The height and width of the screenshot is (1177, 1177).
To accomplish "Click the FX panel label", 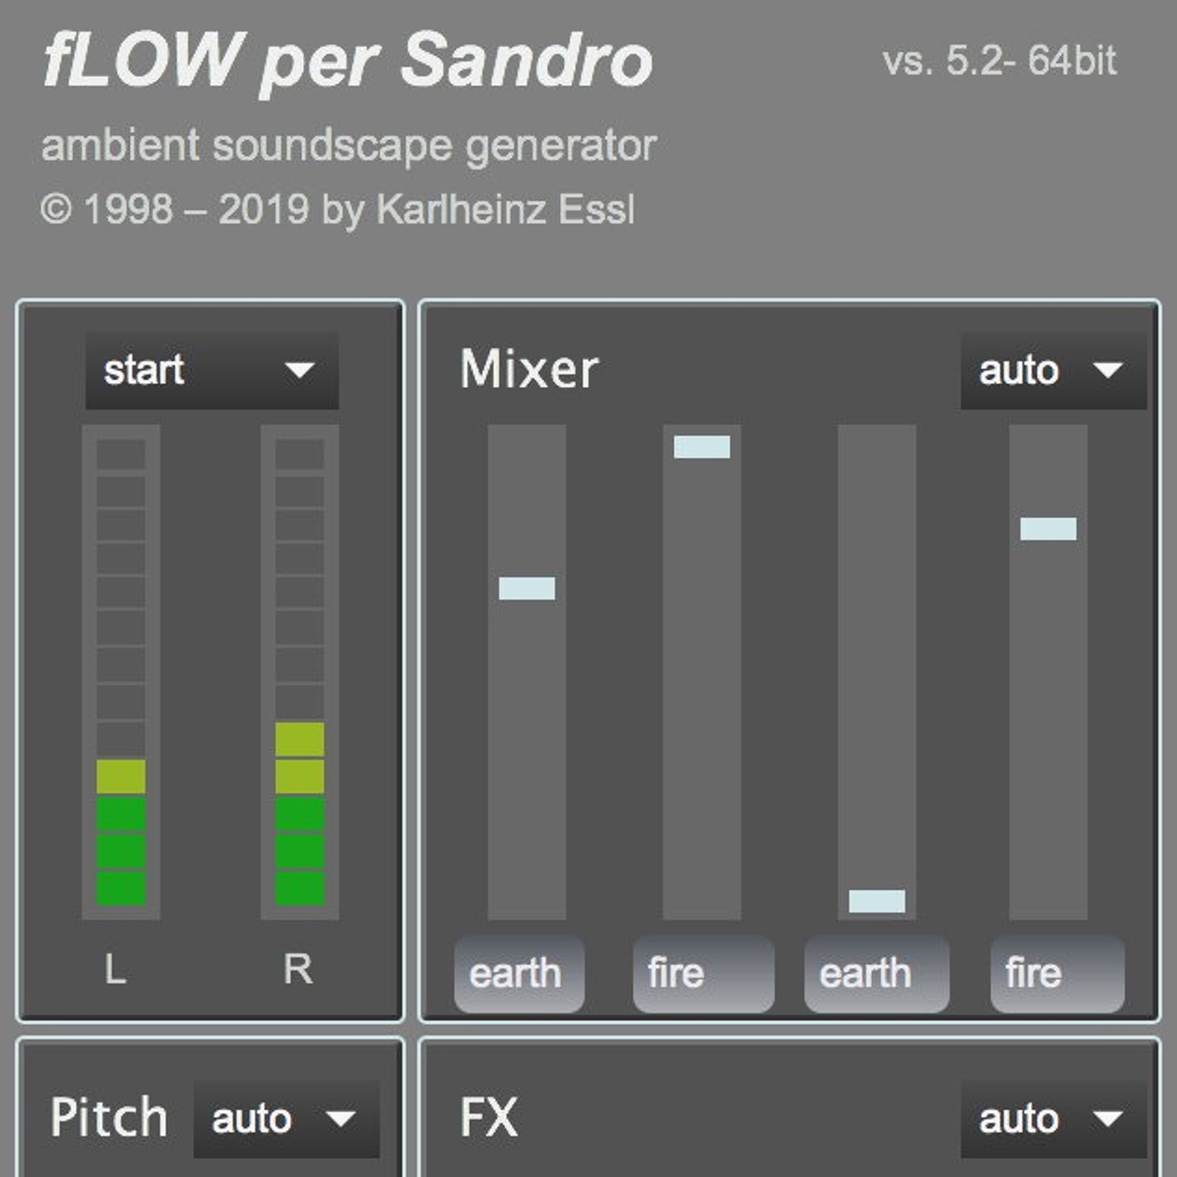I will tap(488, 1117).
